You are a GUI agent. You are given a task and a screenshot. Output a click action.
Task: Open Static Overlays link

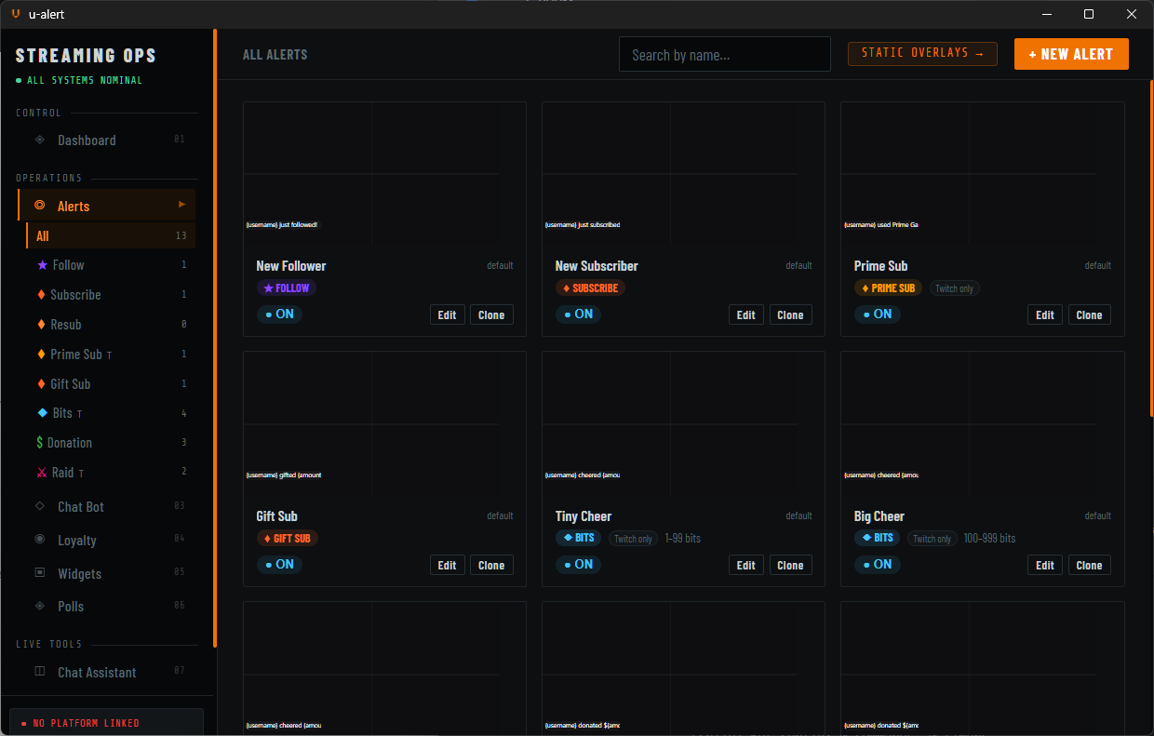[x=922, y=54]
